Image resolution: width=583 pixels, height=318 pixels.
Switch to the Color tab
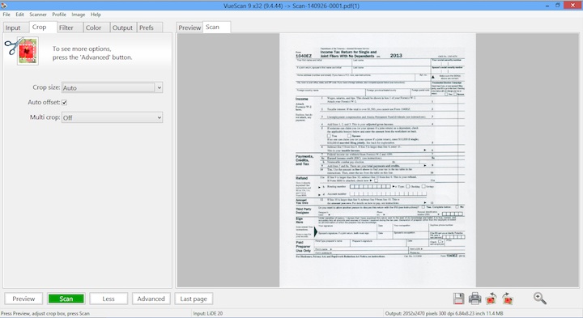click(x=96, y=28)
